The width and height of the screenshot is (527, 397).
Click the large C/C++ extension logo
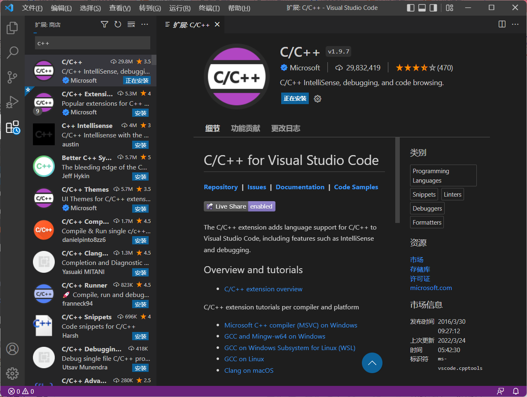[x=237, y=77]
